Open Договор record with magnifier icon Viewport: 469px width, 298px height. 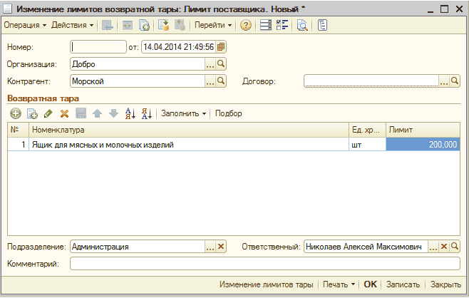tap(454, 81)
